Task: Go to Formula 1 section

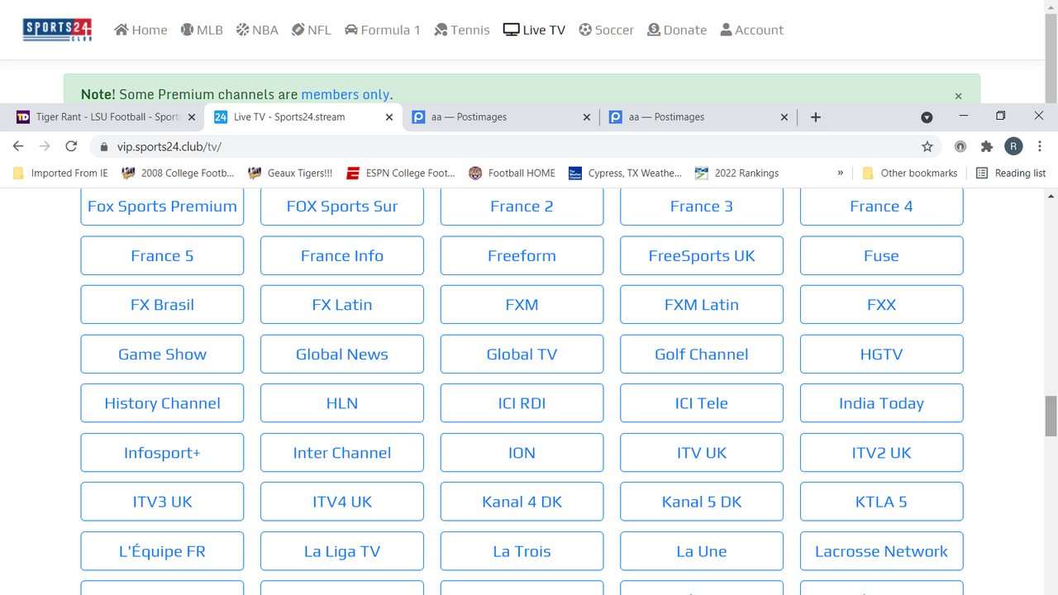Action: coord(383,30)
